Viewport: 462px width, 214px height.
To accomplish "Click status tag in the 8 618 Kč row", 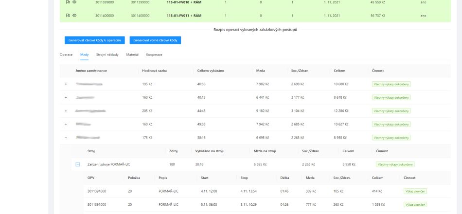I will (391, 98).
